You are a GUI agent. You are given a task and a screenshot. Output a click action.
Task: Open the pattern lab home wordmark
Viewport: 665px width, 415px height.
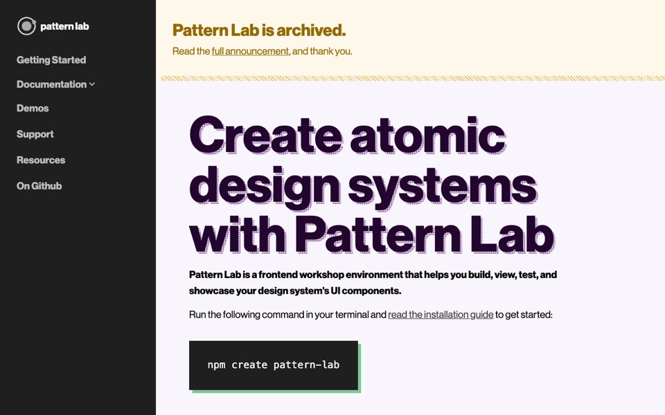tap(64, 26)
